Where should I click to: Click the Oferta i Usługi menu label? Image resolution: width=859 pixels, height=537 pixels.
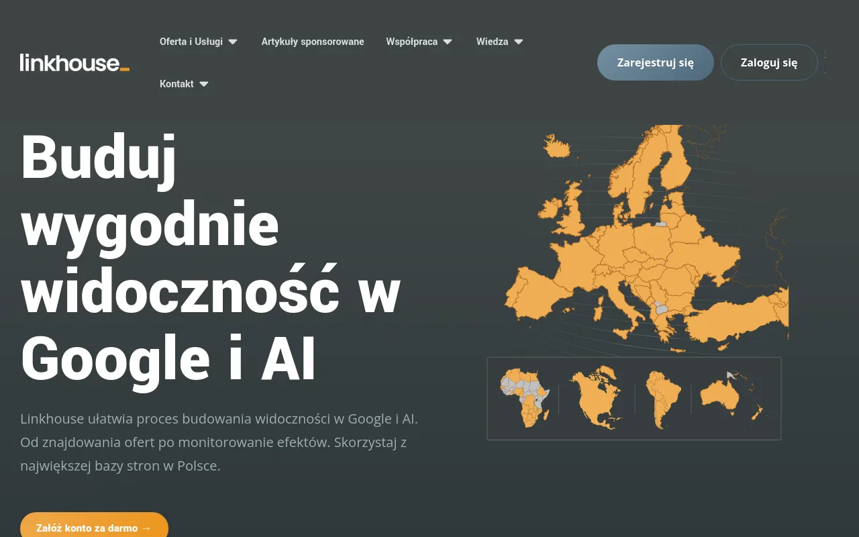pyautogui.click(x=191, y=42)
